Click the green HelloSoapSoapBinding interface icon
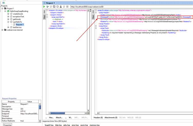This screenshot has height=126, width=193. 8,11
